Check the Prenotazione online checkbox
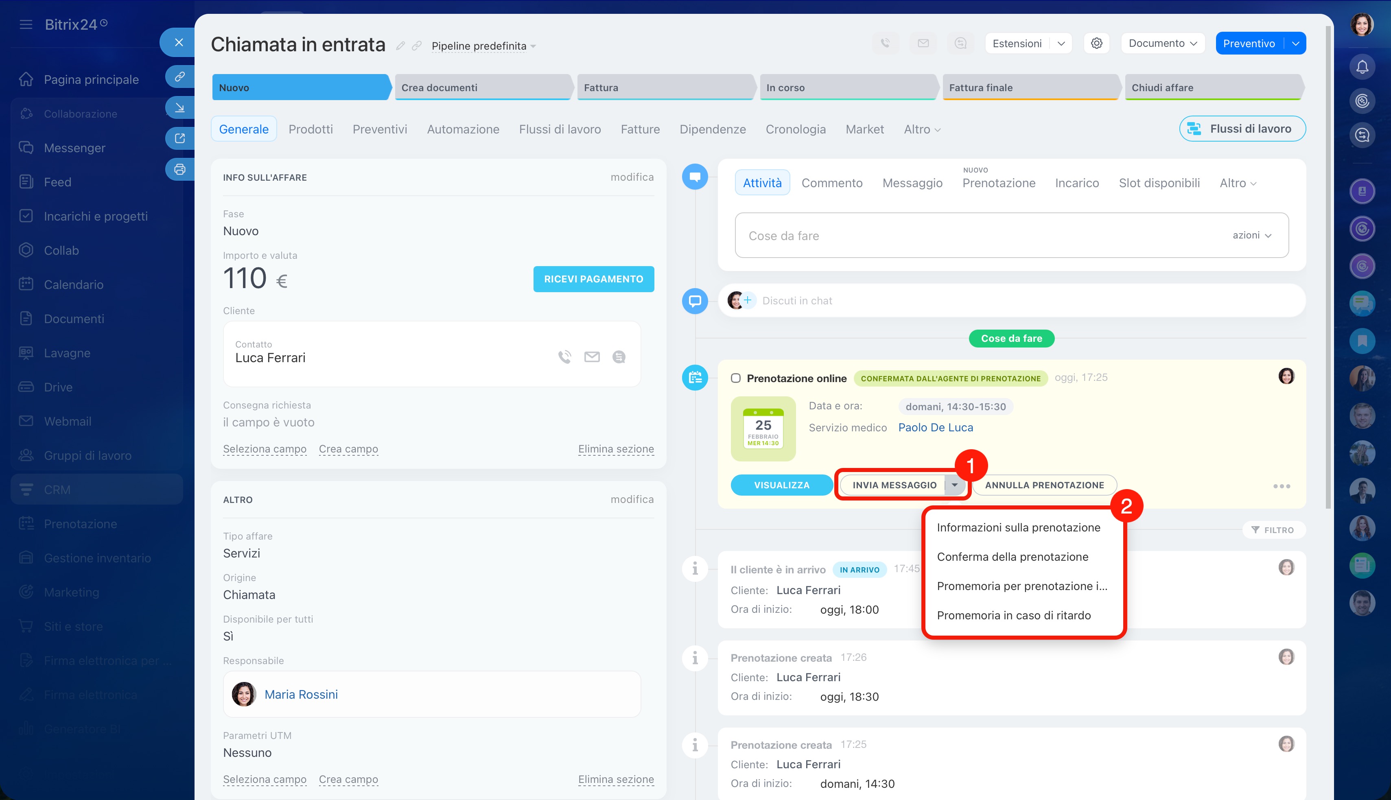 coord(736,378)
